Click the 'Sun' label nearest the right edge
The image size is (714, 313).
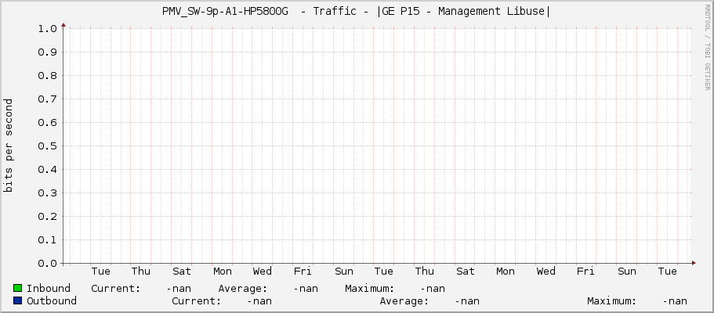[x=627, y=272]
